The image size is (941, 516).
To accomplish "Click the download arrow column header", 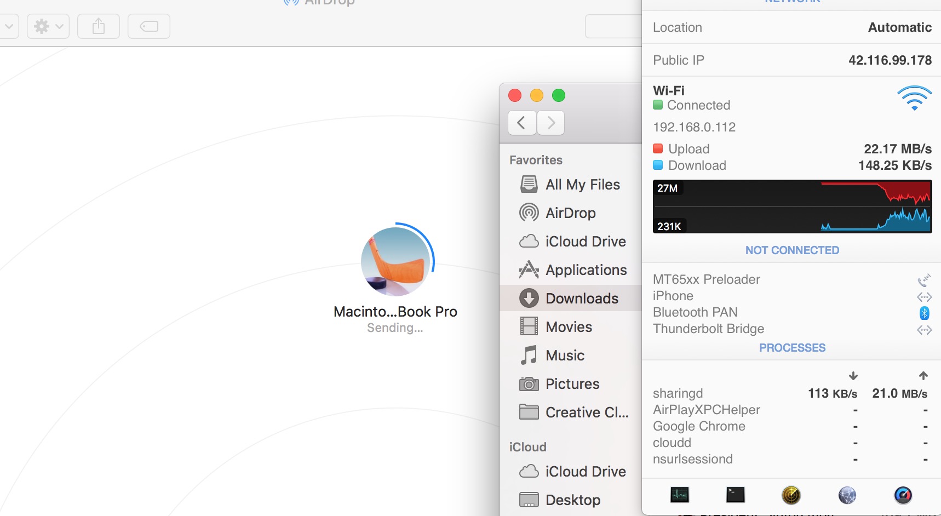I will click(853, 376).
